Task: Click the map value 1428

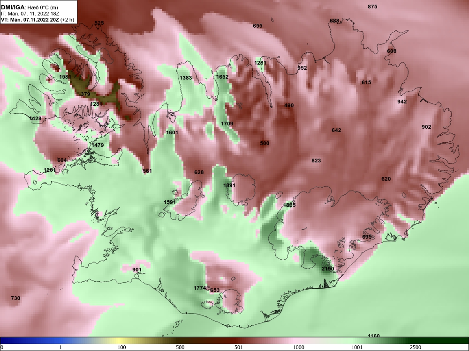Action: tap(35, 119)
